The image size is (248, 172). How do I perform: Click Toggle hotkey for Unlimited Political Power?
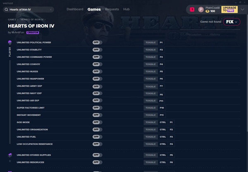coord(150,43)
